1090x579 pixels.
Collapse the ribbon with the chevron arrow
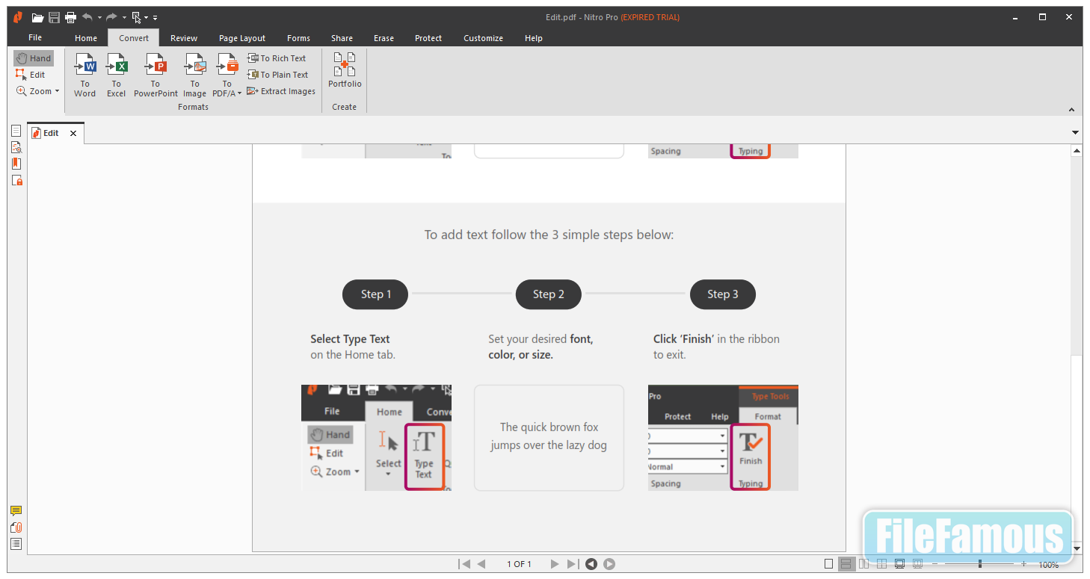point(1071,109)
